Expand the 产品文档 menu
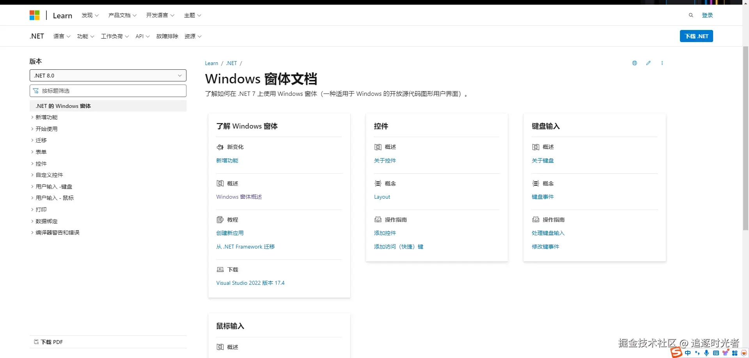Screen dimensions: 749x358 coord(122,15)
